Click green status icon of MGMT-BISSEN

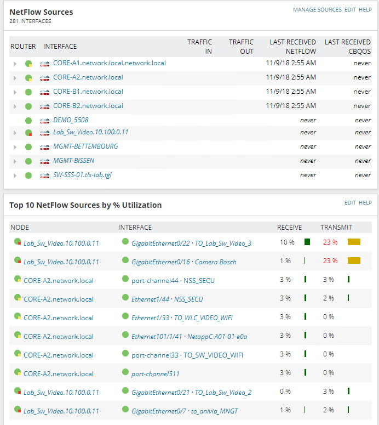coord(28,161)
